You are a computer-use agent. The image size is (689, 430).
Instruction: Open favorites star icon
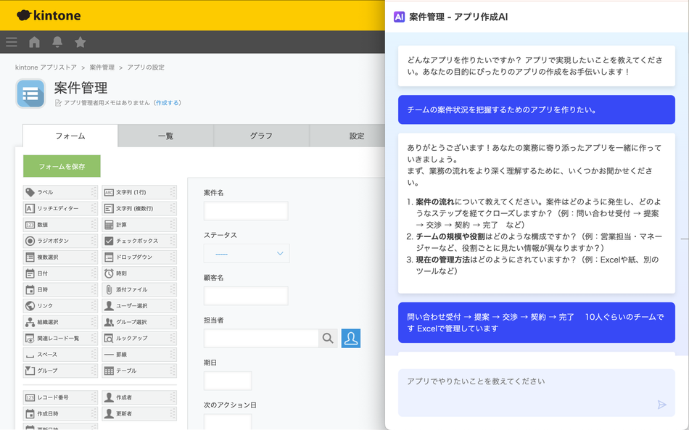(x=80, y=42)
